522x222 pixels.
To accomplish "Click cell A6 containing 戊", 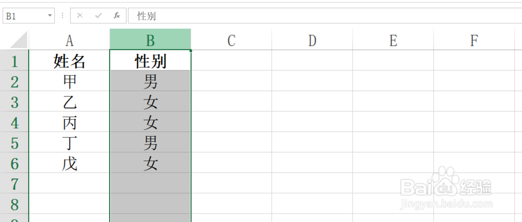I will (x=69, y=164).
